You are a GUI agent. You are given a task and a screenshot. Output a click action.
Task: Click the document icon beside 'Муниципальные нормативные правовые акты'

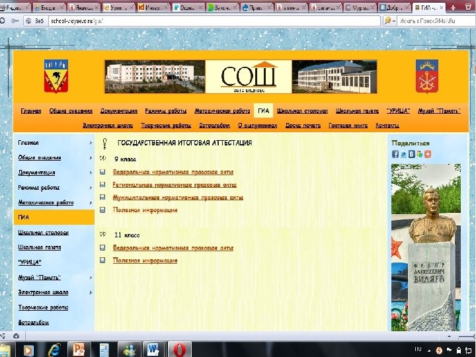(102, 197)
